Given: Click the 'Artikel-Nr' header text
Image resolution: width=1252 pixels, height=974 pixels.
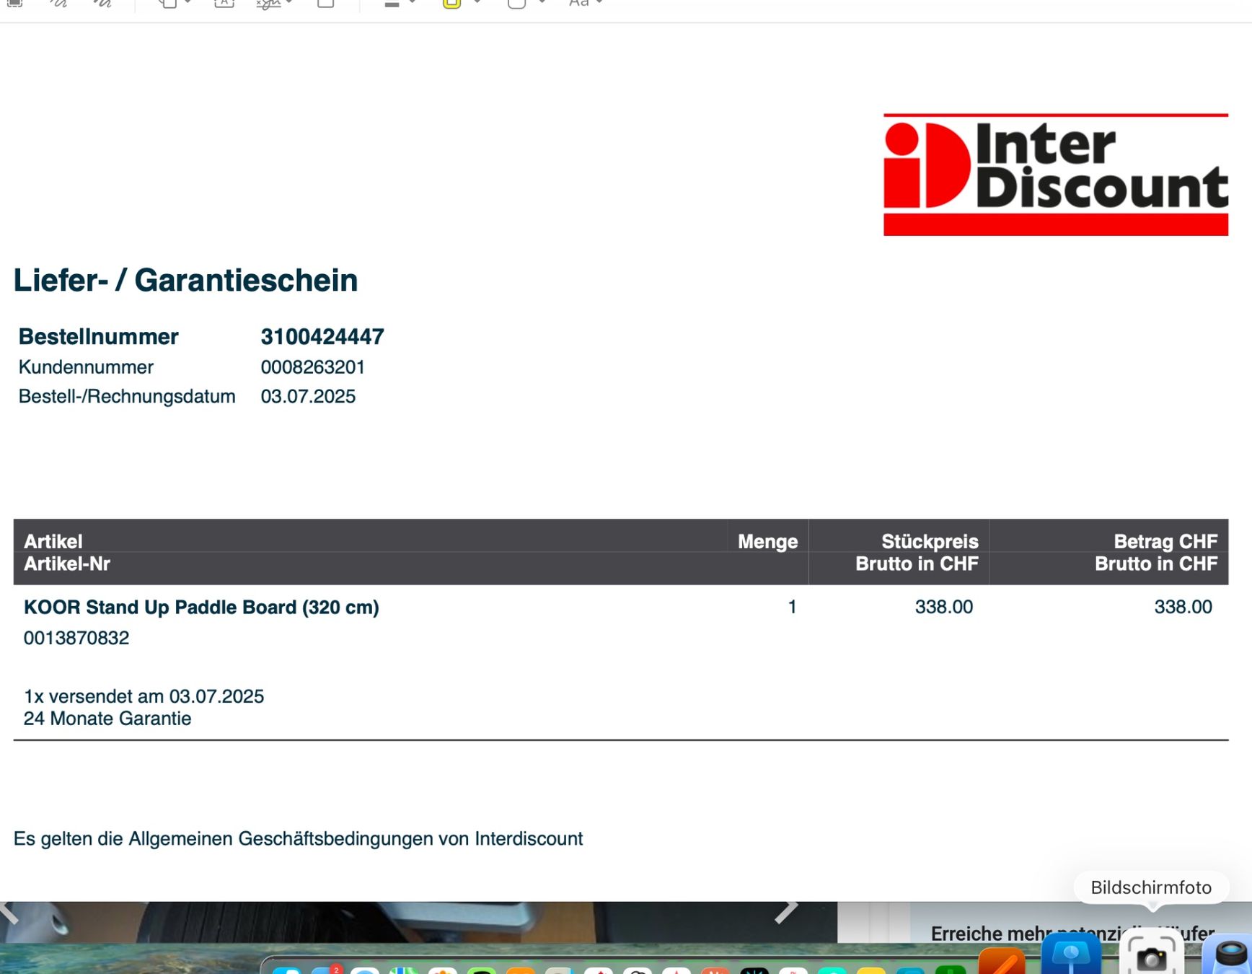Looking at the screenshot, I should (67, 564).
